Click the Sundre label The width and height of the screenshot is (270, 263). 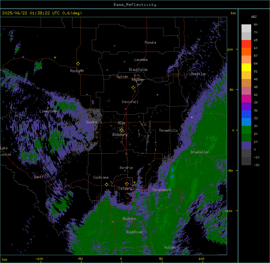click(x=91, y=122)
